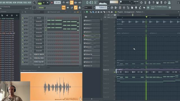
Task: Add a new channel with plus button
Action: point(39,67)
